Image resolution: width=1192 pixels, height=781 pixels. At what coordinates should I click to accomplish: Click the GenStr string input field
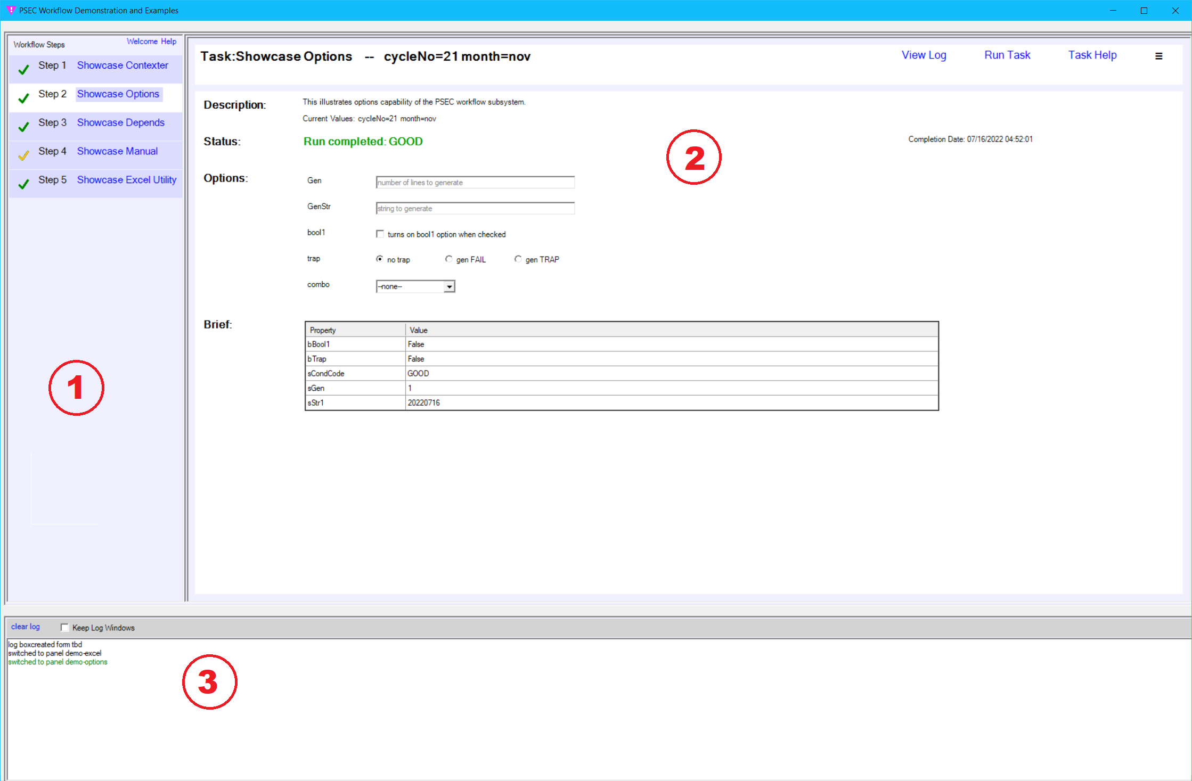point(475,209)
